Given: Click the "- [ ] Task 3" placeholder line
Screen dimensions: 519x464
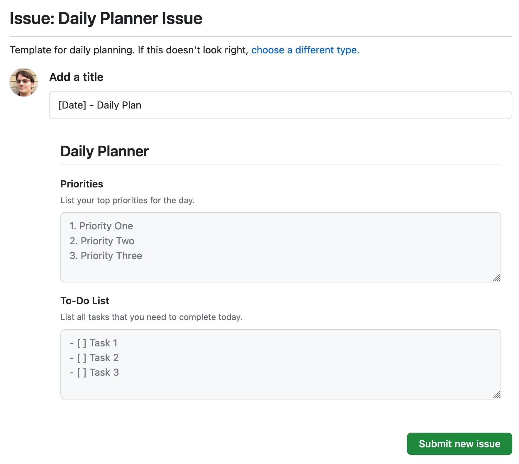Looking at the screenshot, I should tap(94, 372).
